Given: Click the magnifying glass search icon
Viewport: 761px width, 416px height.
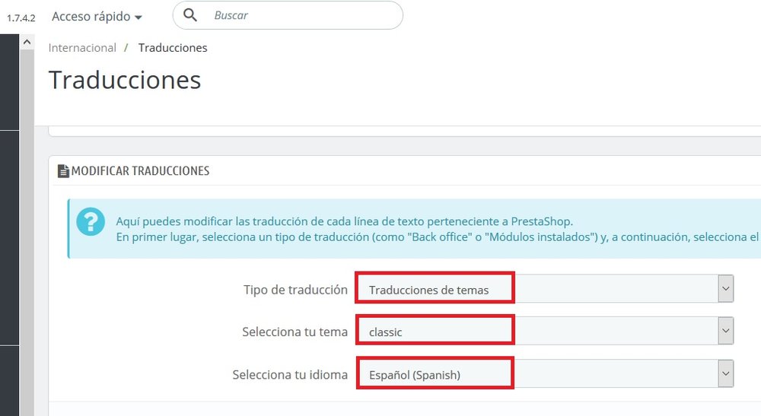Looking at the screenshot, I should (191, 15).
